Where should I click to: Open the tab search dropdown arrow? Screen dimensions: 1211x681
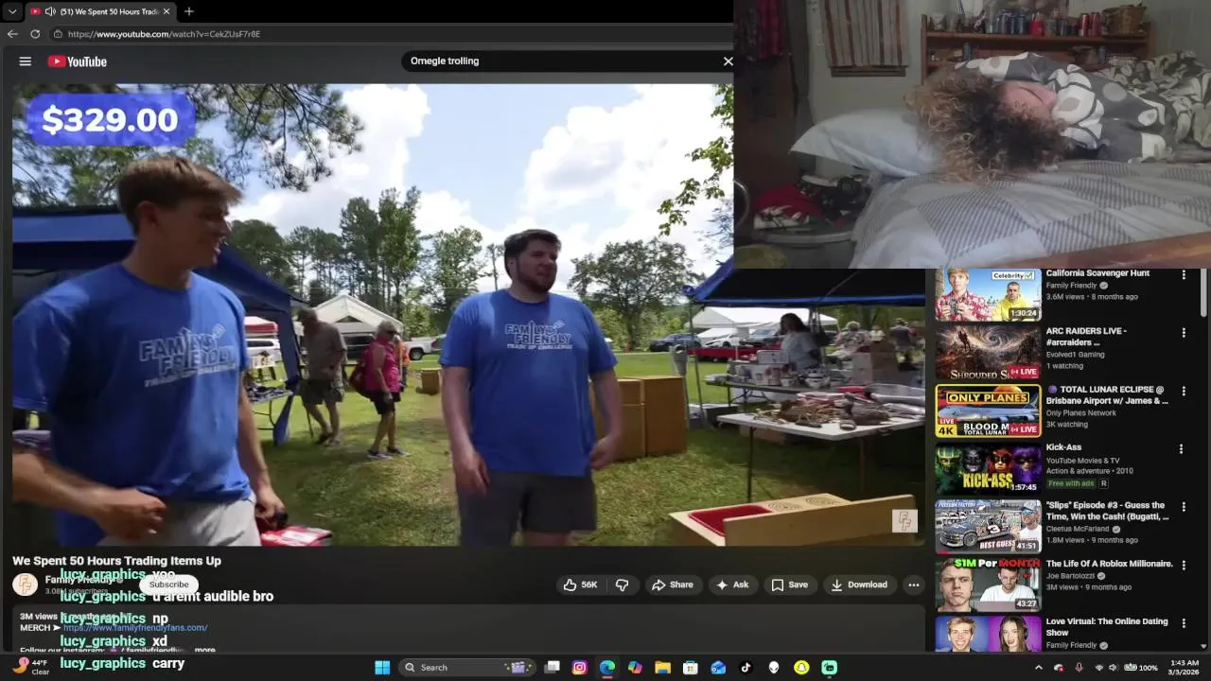[x=12, y=11]
